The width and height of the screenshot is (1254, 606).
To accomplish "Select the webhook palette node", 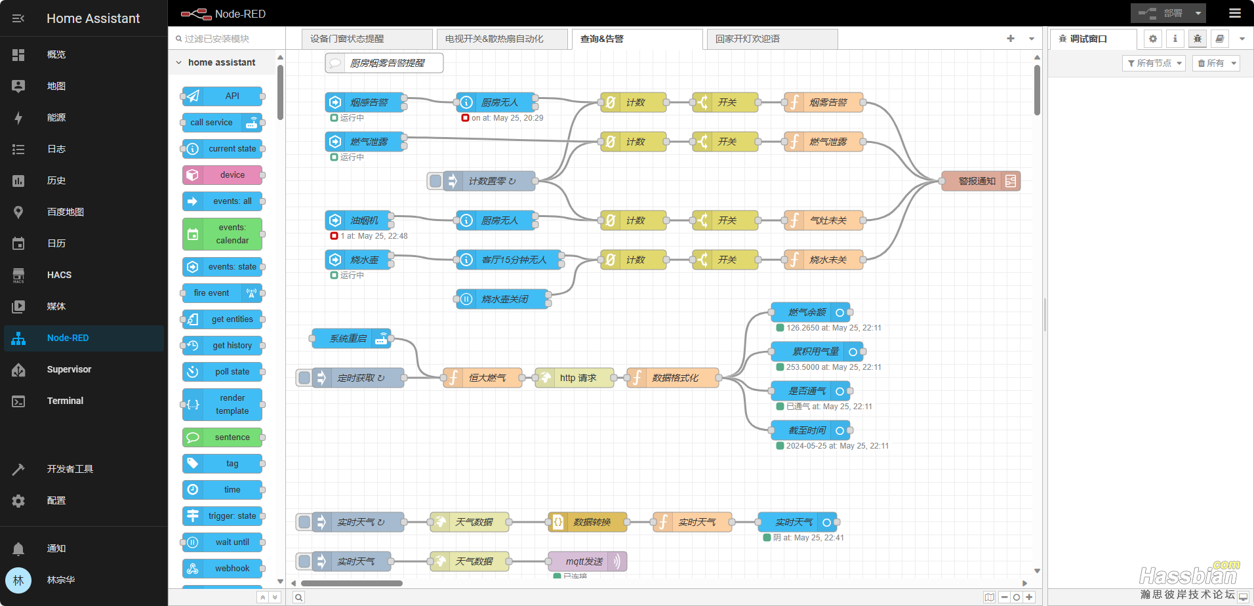I will pos(222,568).
